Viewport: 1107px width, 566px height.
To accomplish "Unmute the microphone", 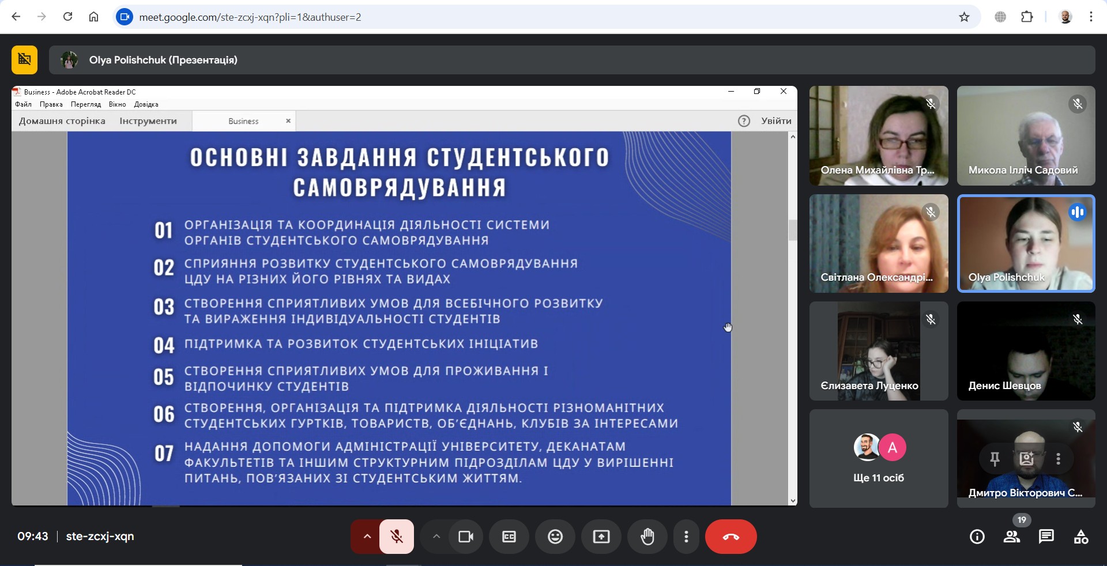I will click(397, 537).
